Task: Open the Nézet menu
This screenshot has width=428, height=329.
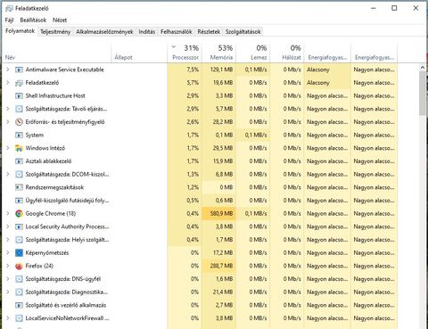Action: click(x=60, y=21)
